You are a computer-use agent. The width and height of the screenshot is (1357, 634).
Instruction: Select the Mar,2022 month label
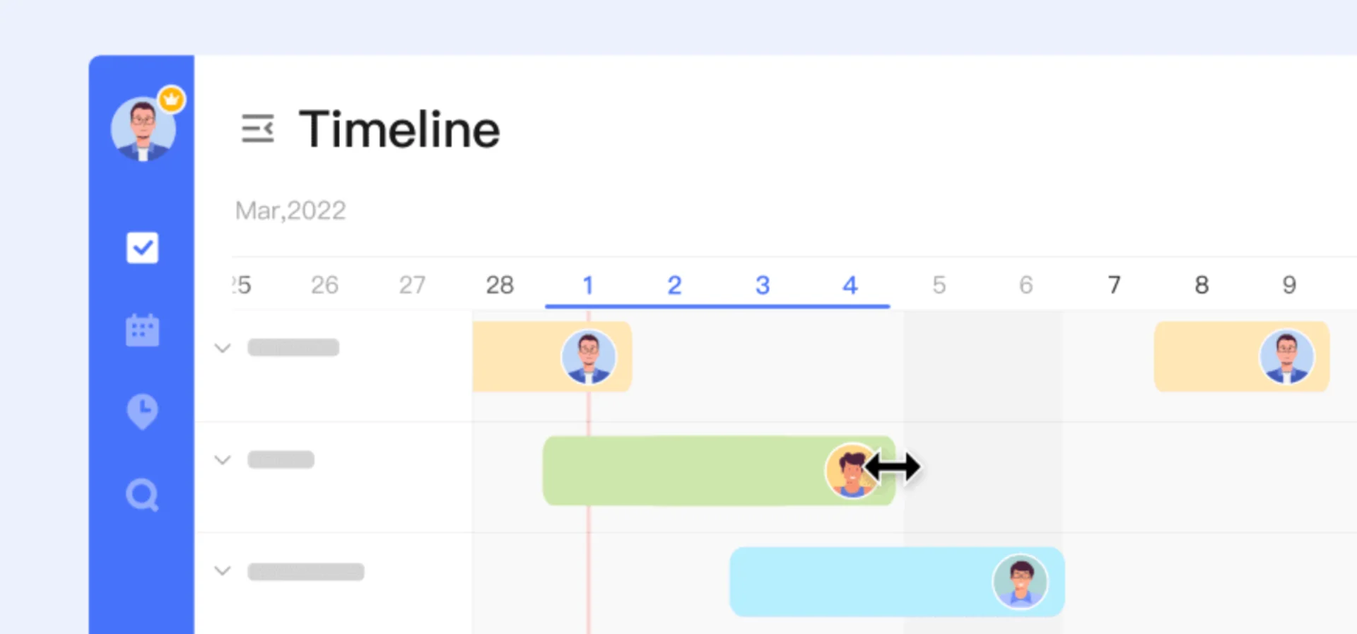tap(290, 210)
